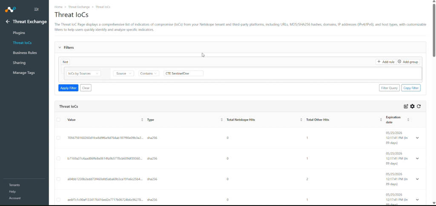Toggle the select-all checkbox in table header

click(58, 120)
